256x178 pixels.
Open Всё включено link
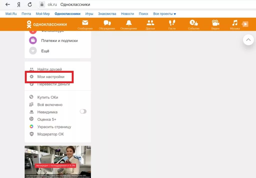(x=50, y=105)
